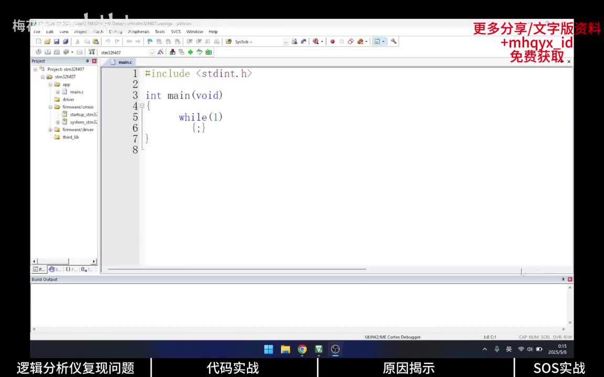Click the Project tree left scroll arrow

(34, 261)
